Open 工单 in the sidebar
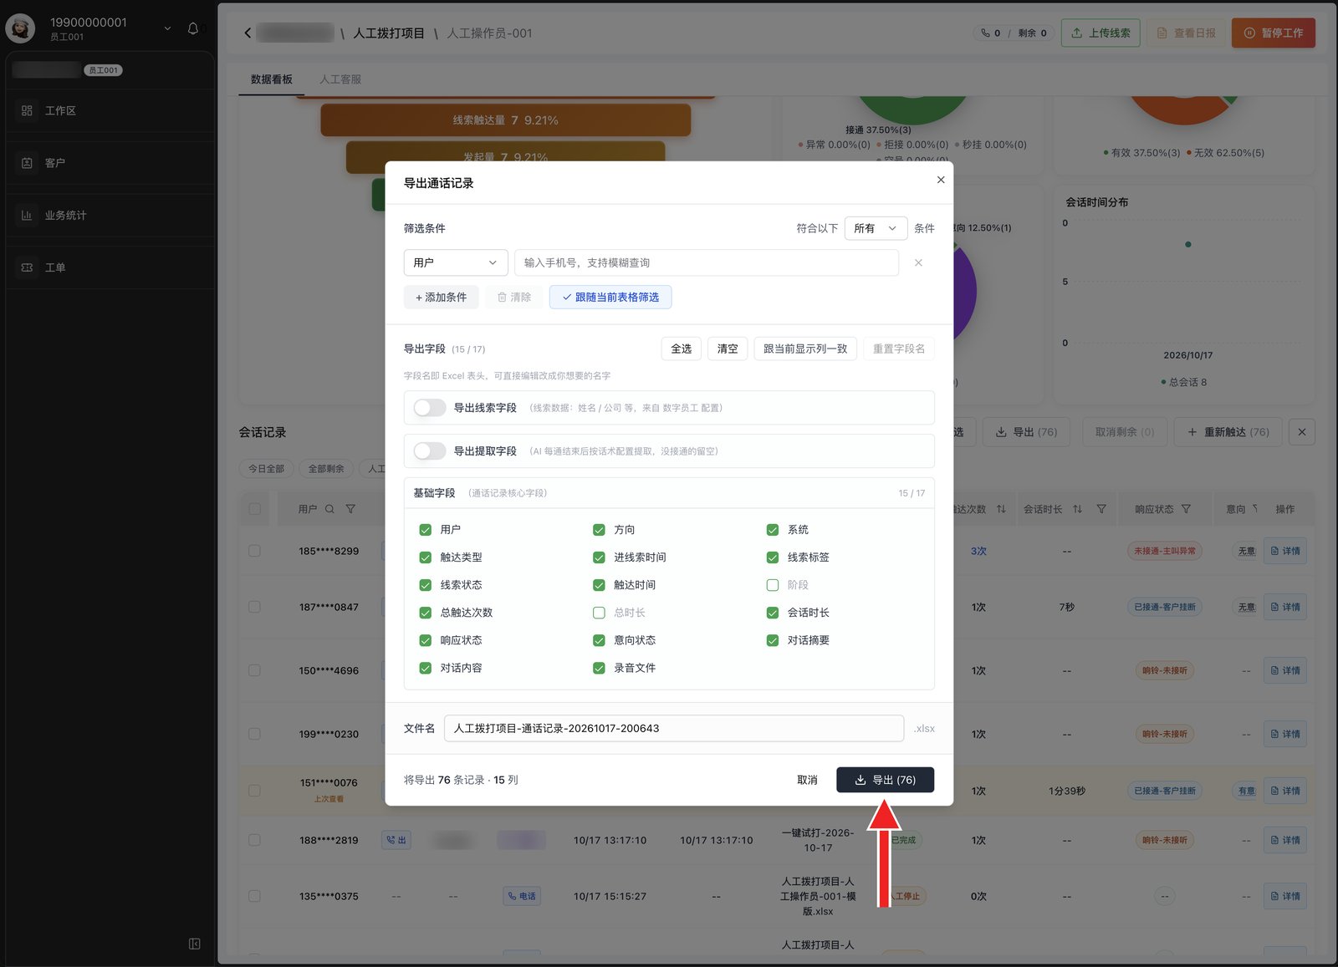Screen dimensions: 1338x967 click(x=110, y=267)
